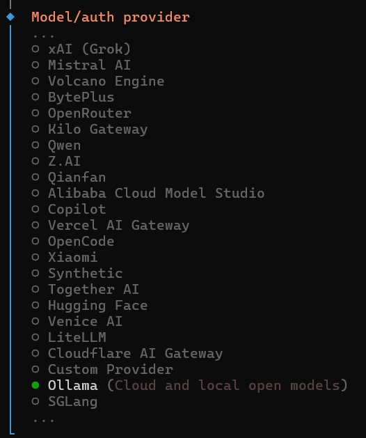
Task: Choose Cloudflare AI Gateway entry
Action: (127, 353)
